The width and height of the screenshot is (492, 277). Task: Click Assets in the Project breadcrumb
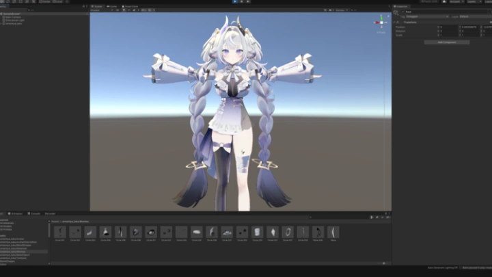coord(55,222)
